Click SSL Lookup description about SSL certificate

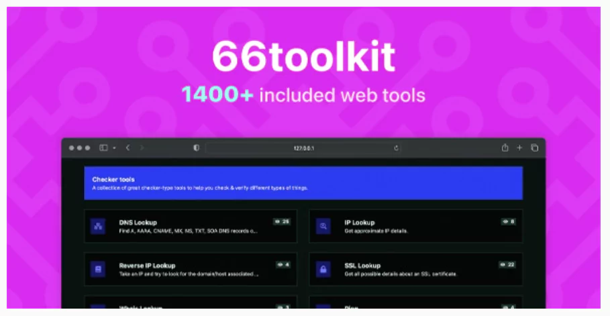point(400,274)
